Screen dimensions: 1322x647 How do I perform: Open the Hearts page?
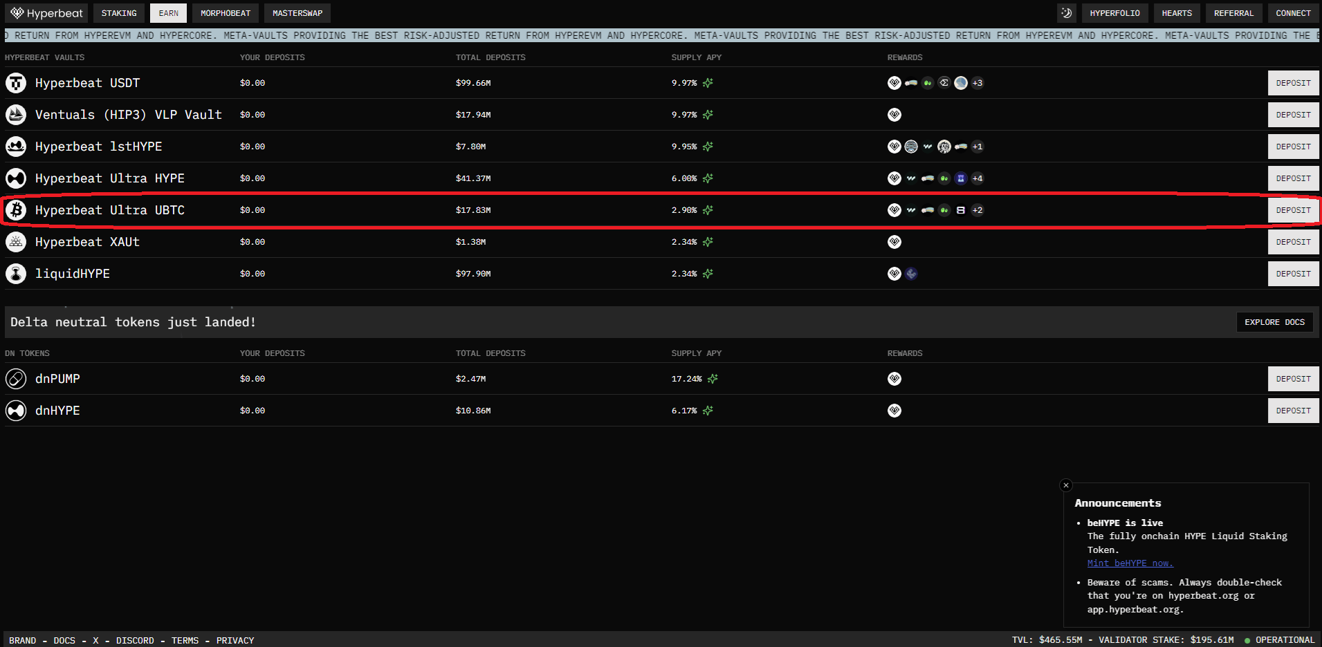click(x=1177, y=13)
